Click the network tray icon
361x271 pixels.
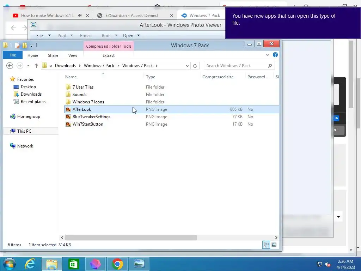pos(319,264)
